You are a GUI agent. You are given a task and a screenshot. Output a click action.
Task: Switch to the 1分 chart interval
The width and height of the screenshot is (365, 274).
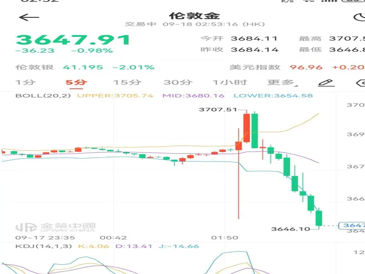pyautogui.click(x=25, y=83)
